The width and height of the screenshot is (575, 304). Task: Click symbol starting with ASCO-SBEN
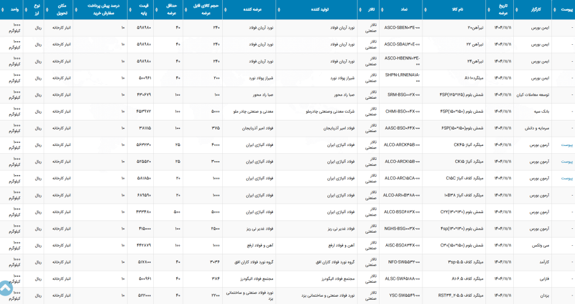pos(402,28)
